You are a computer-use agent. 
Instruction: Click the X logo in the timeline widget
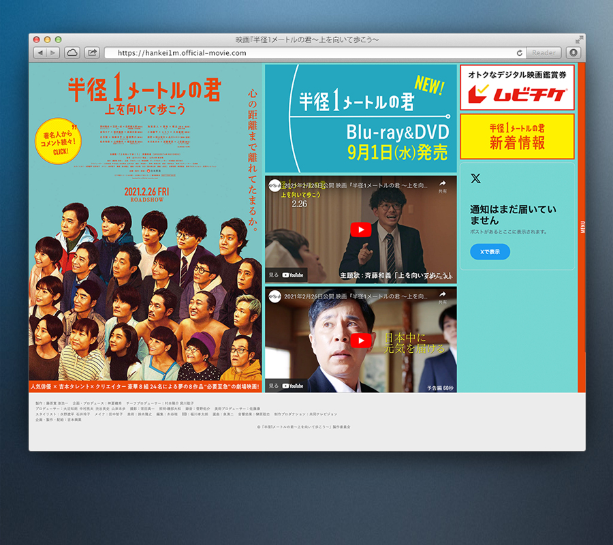(x=475, y=178)
